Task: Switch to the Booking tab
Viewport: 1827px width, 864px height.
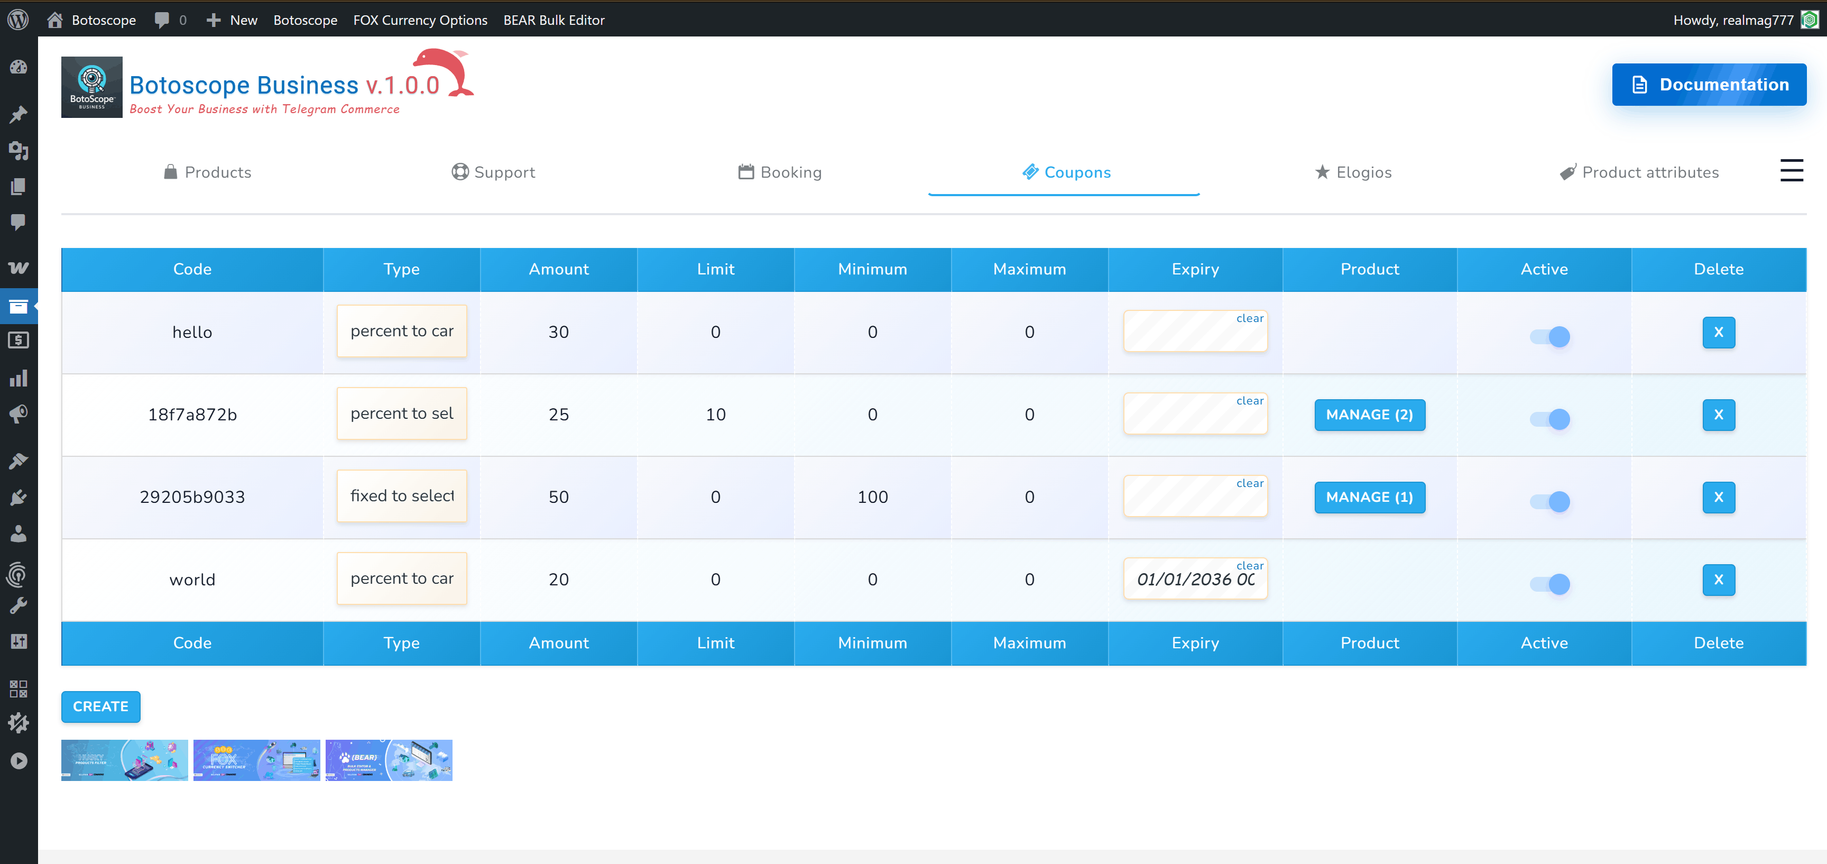Action: click(x=780, y=172)
